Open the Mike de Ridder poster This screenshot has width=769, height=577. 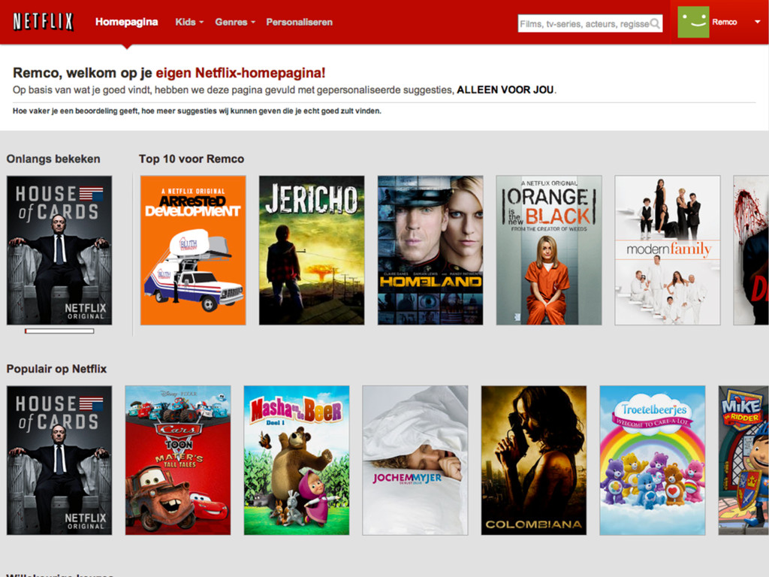click(743, 461)
